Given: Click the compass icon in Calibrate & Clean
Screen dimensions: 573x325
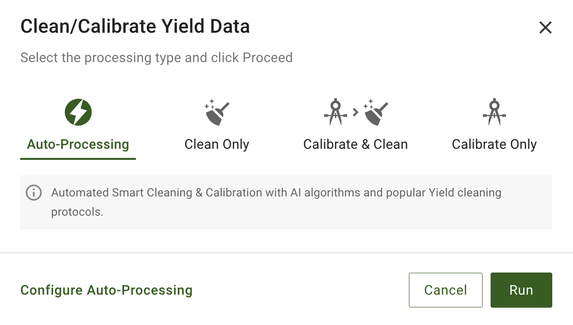Looking at the screenshot, I should point(335,112).
